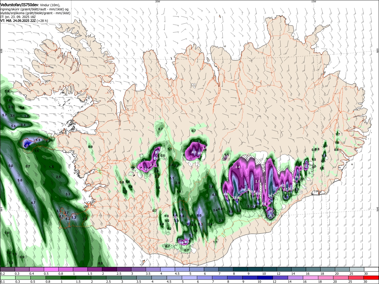Screen dimensions: 379x284
Task: Choose the light violet swatch labeled 14
Action: pyautogui.click(x=295, y=277)
